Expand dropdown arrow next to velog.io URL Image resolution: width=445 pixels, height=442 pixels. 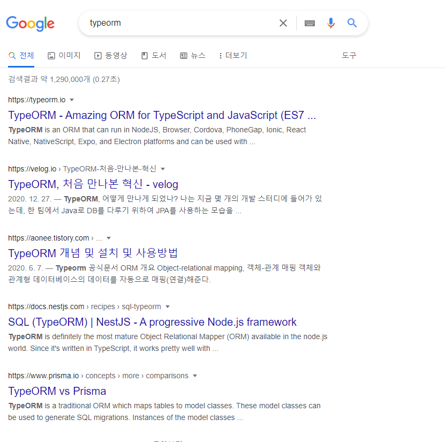tap(163, 169)
